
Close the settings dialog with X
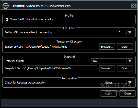pyautogui.click(x=134, y=6)
